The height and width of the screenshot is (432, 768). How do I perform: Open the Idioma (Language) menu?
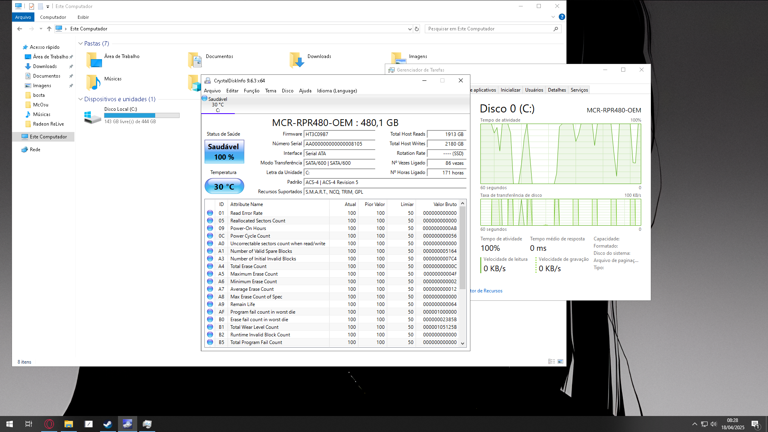[337, 91]
